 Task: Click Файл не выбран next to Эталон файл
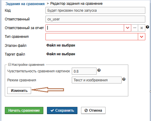(x=61, y=45)
